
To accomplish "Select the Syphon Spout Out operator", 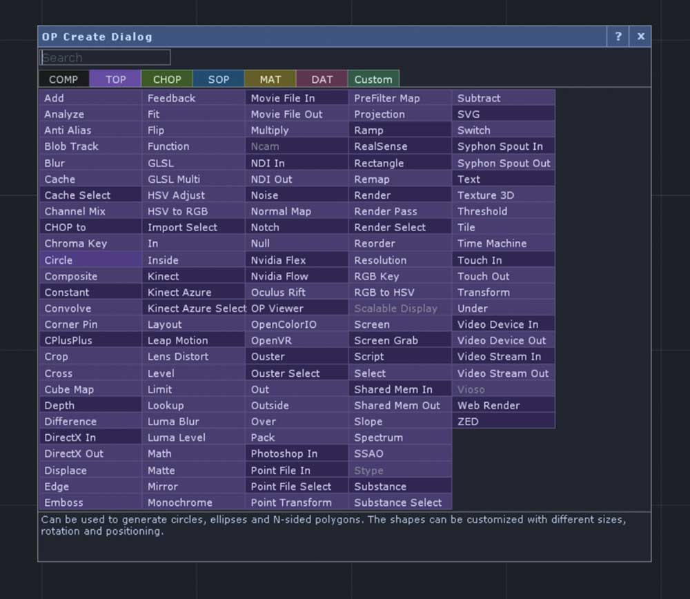I will click(x=503, y=164).
